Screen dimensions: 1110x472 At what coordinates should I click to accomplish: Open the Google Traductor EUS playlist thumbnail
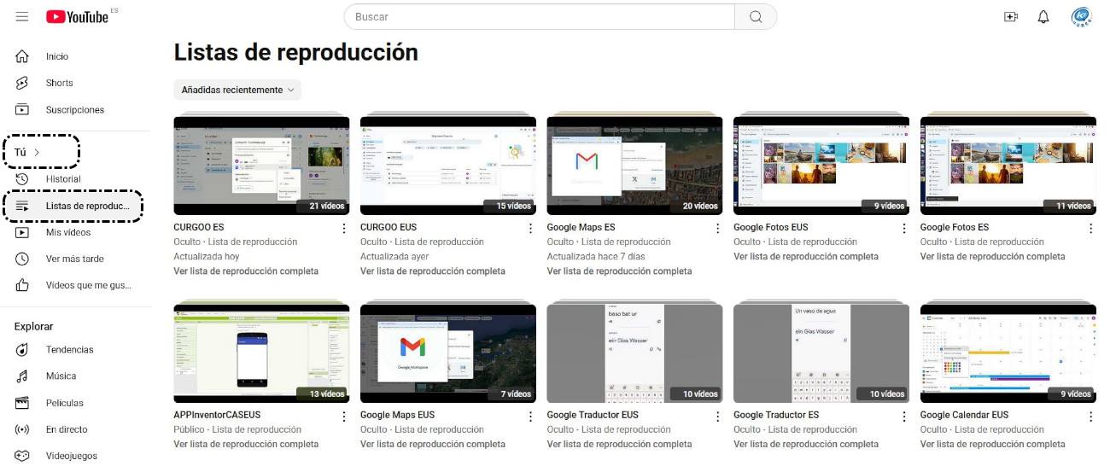point(634,352)
